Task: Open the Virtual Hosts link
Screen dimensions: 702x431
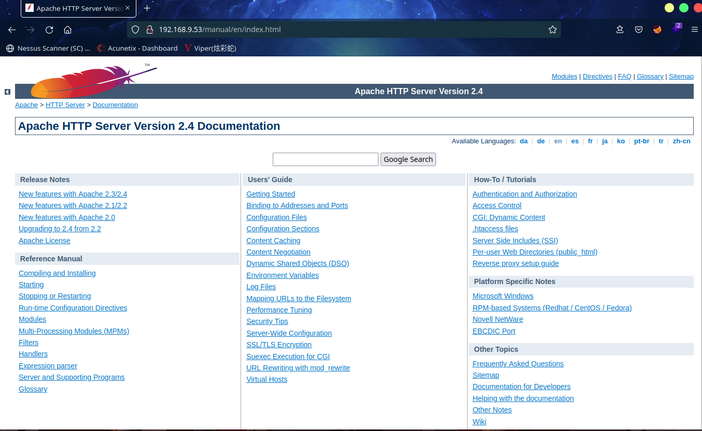Action: (x=266, y=379)
